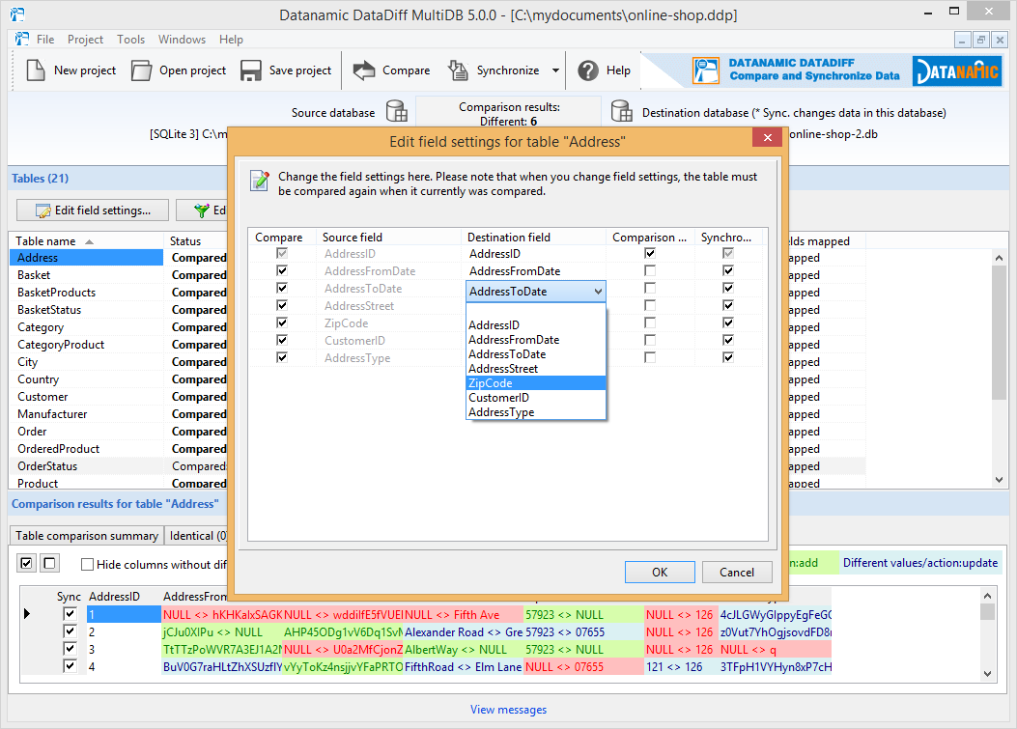Click the Edit field settings button
The height and width of the screenshot is (729, 1017).
click(92, 210)
